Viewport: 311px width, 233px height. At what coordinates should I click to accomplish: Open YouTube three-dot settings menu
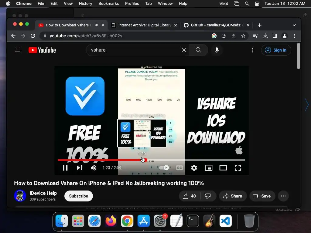click(252, 50)
